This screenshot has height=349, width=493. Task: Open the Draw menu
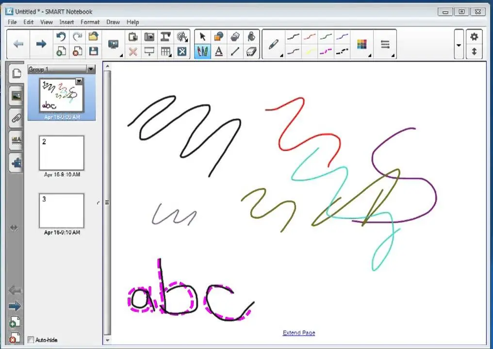pyautogui.click(x=113, y=22)
